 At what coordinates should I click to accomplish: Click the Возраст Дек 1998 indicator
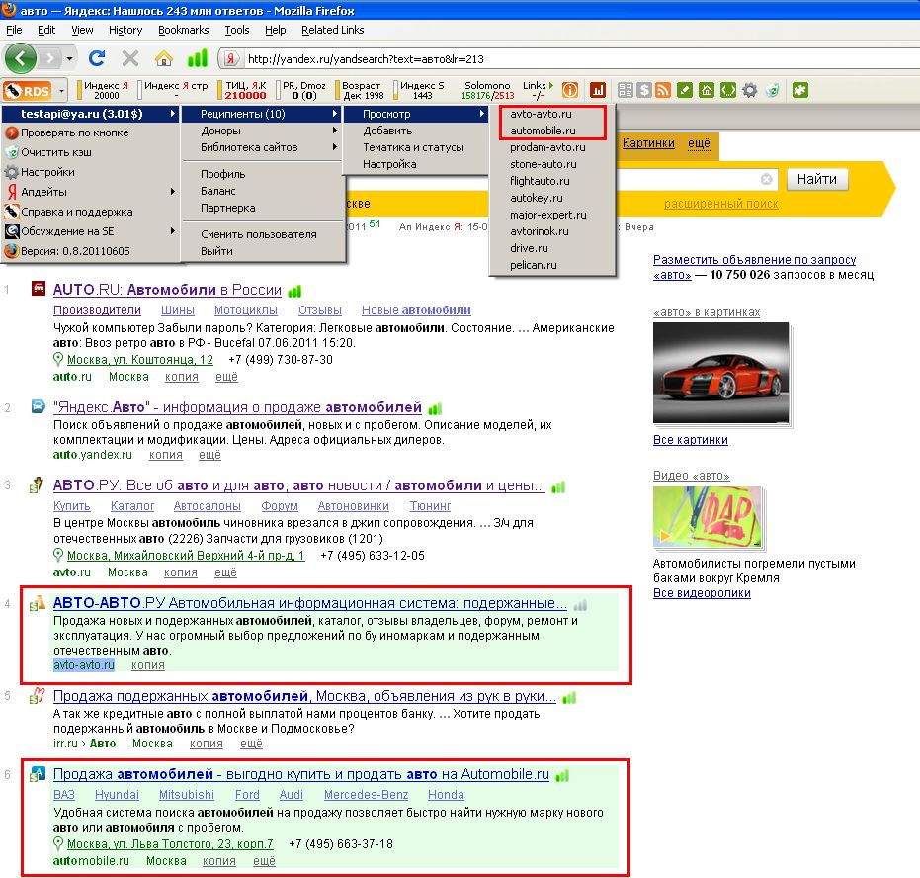pyautogui.click(x=362, y=90)
